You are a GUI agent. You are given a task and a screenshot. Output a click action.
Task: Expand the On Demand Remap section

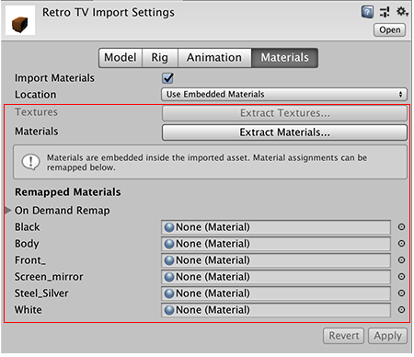(x=8, y=211)
